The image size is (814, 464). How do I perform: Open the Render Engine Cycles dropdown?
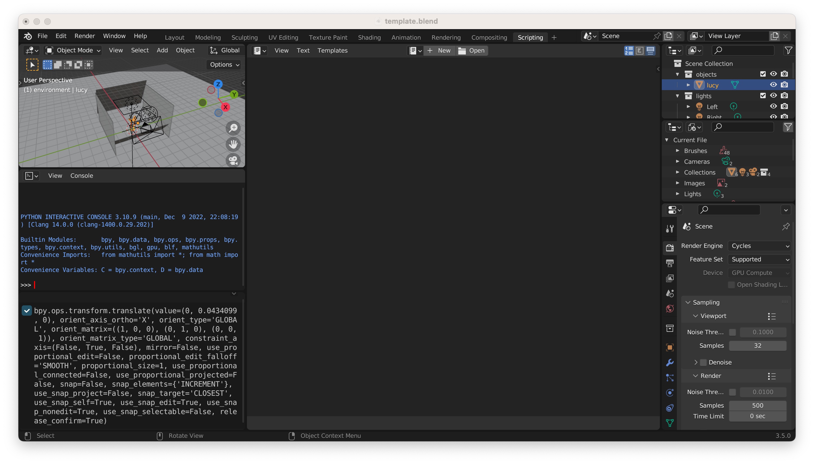(759, 246)
